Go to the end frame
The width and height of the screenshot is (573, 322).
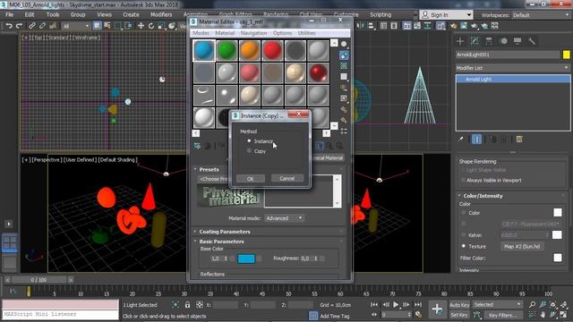tap(418, 304)
